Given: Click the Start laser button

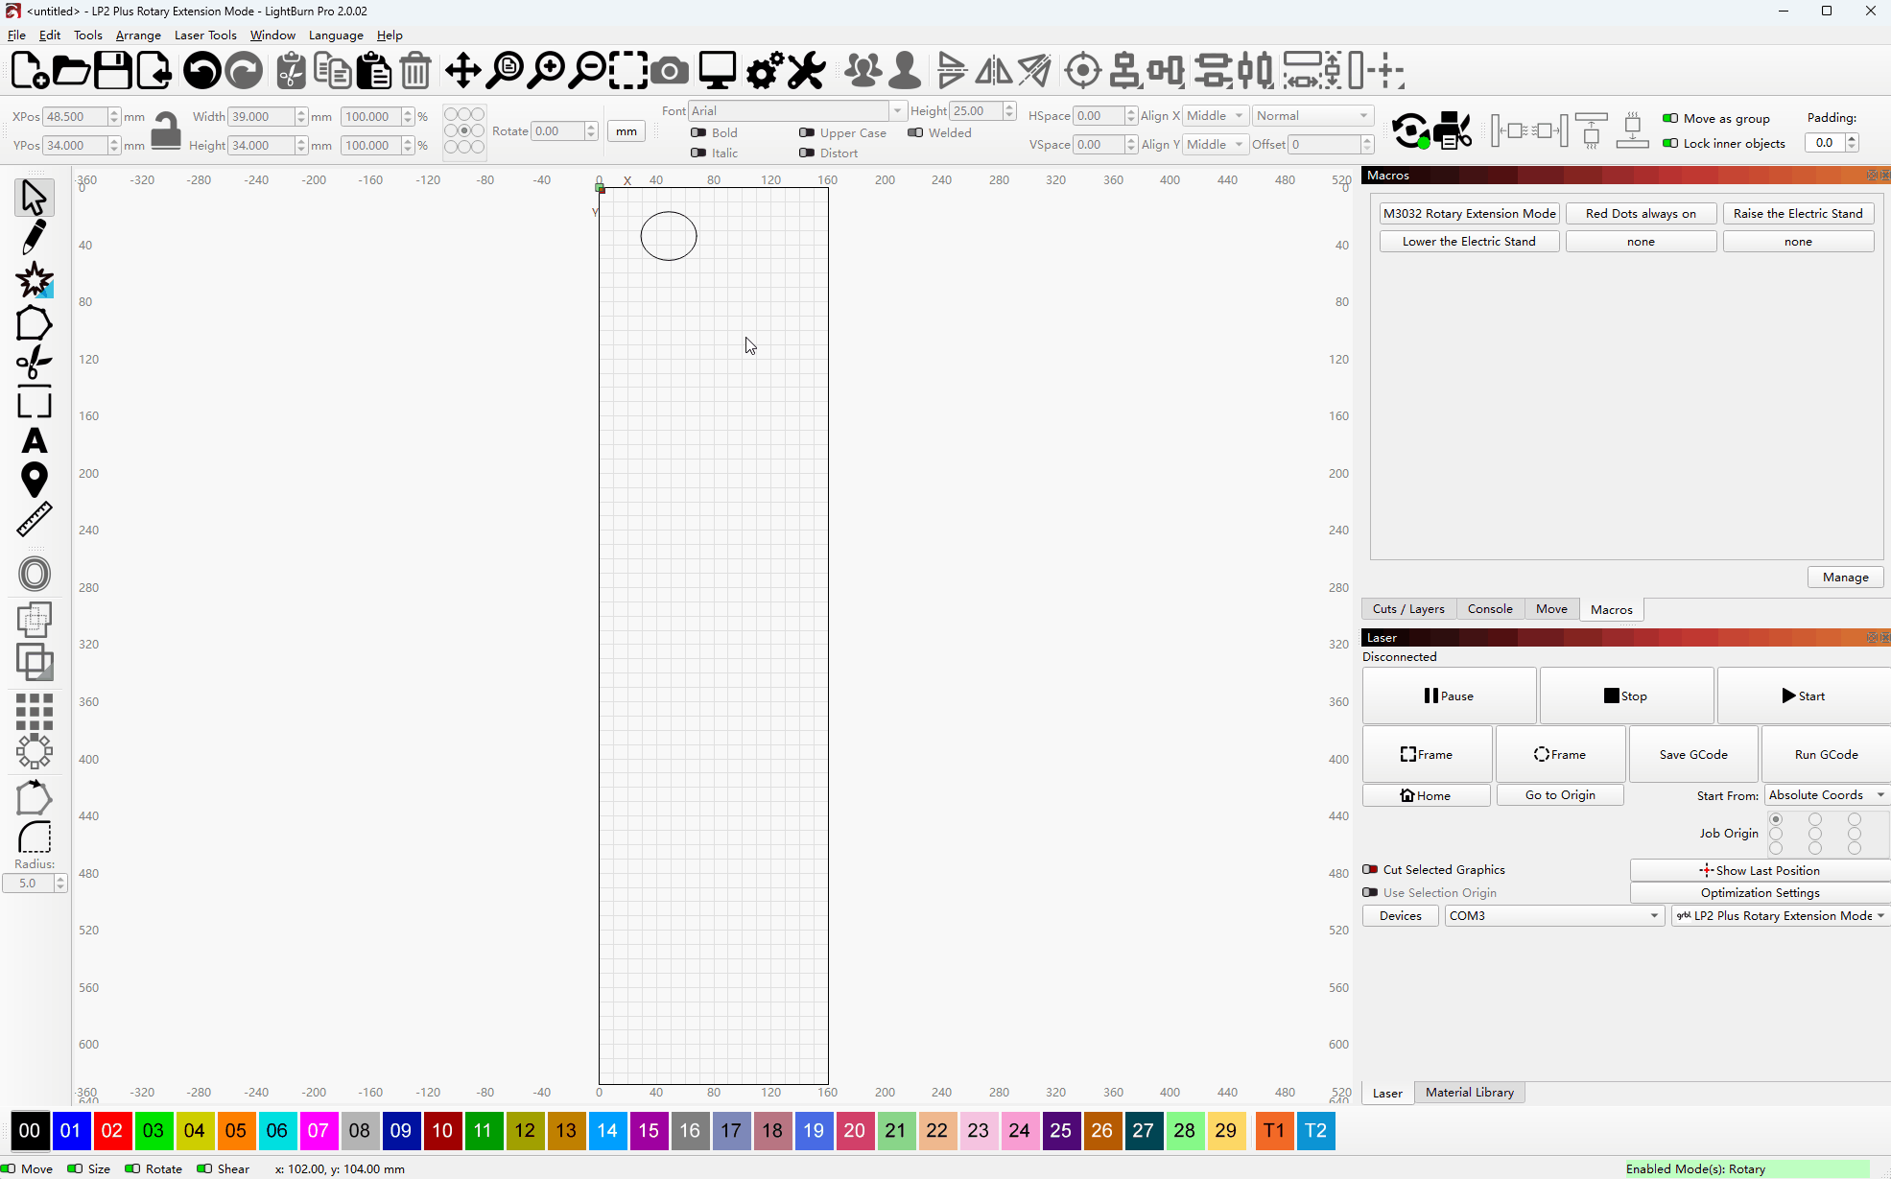Looking at the screenshot, I should tap(1804, 696).
